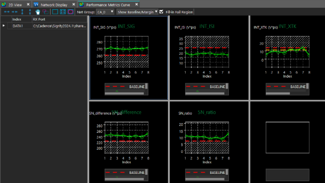The height and width of the screenshot is (183, 325).
Task: Switch to the Network Display tab
Action: pos(54,4)
